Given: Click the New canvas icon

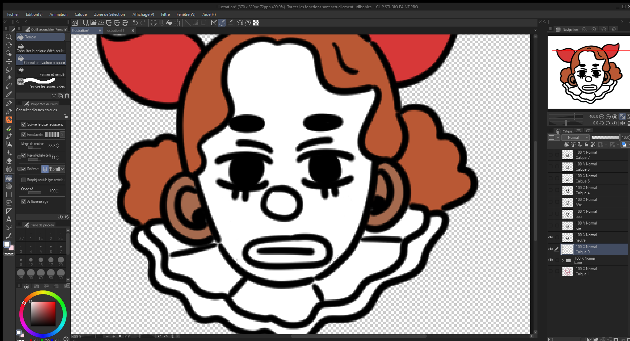Looking at the screenshot, I should pyautogui.click(x=86, y=23).
